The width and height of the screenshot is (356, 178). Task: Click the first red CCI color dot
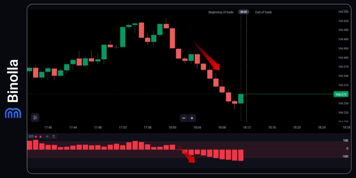(x=36, y=137)
